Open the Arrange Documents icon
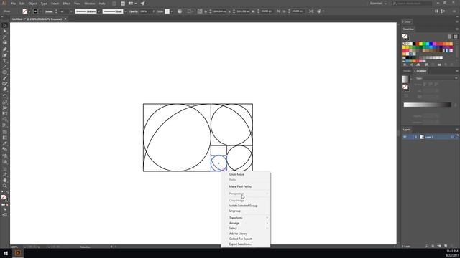460x258 pixels. [x=132, y=4]
